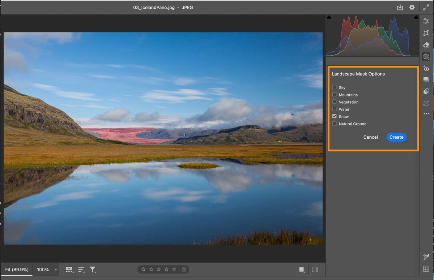
Task: Open Camera Raw settings via the gear icon
Action: point(412,7)
